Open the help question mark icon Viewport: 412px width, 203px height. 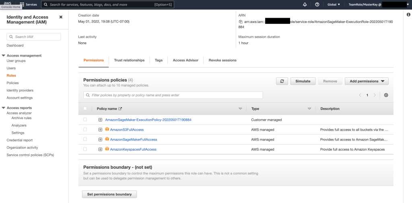[x=317, y=4]
